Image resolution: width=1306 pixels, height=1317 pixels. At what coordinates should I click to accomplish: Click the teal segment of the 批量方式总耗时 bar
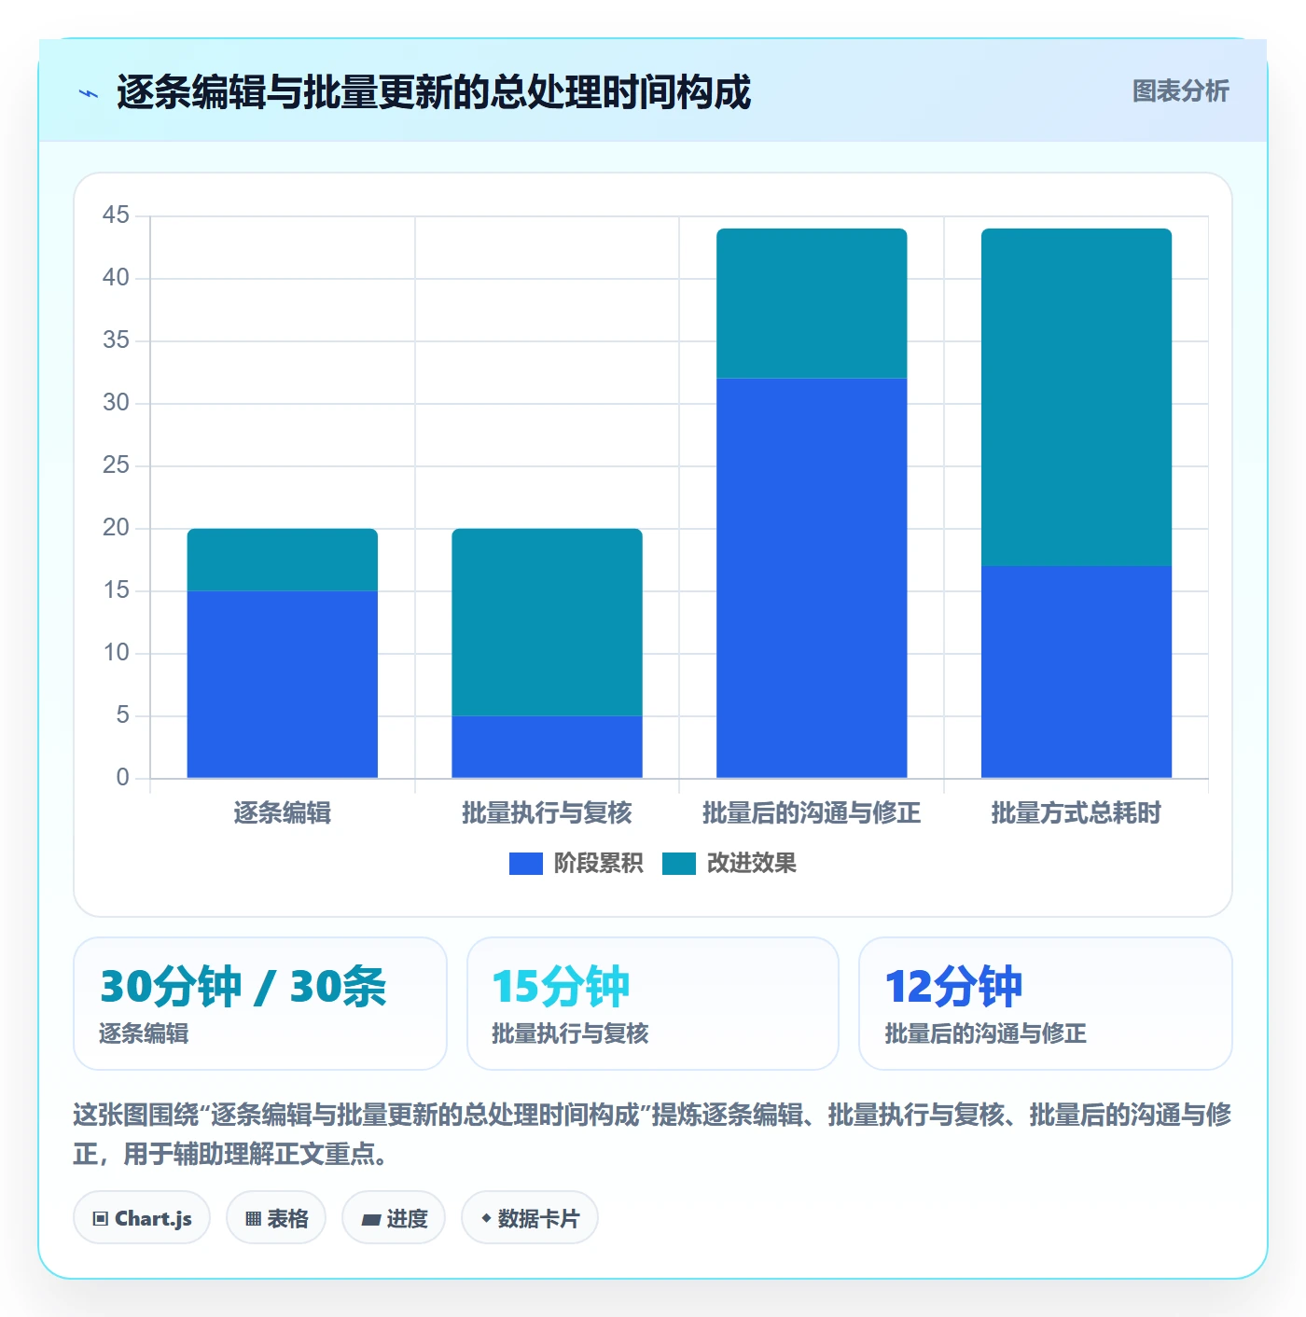coord(1077,396)
